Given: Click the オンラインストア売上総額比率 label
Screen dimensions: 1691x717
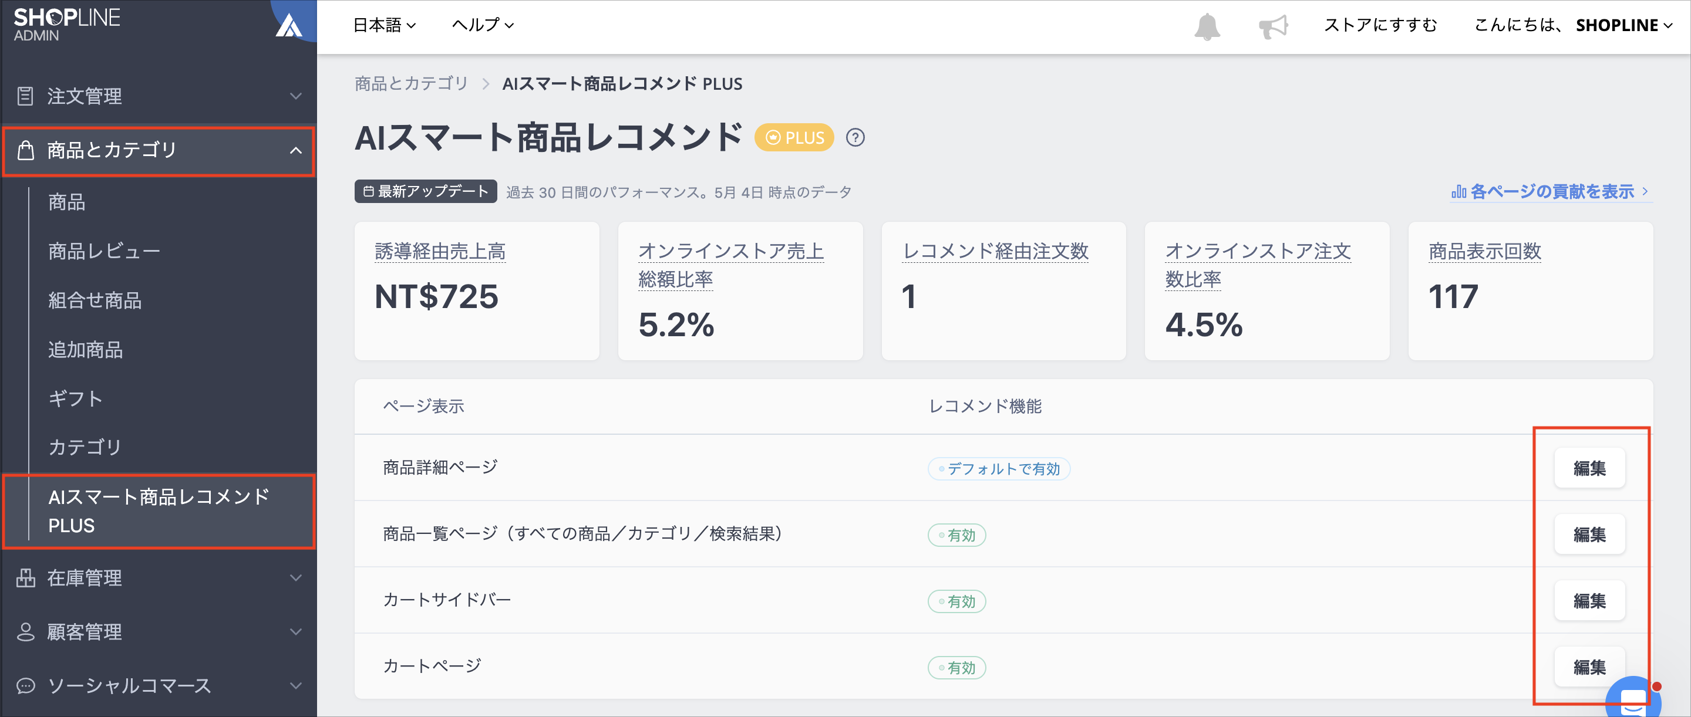Looking at the screenshot, I should (x=730, y=265).
